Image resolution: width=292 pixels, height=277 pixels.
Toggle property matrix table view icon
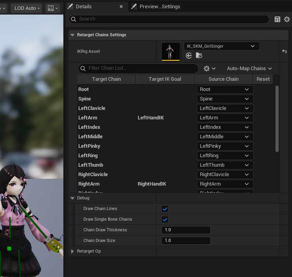pos(277,19)
